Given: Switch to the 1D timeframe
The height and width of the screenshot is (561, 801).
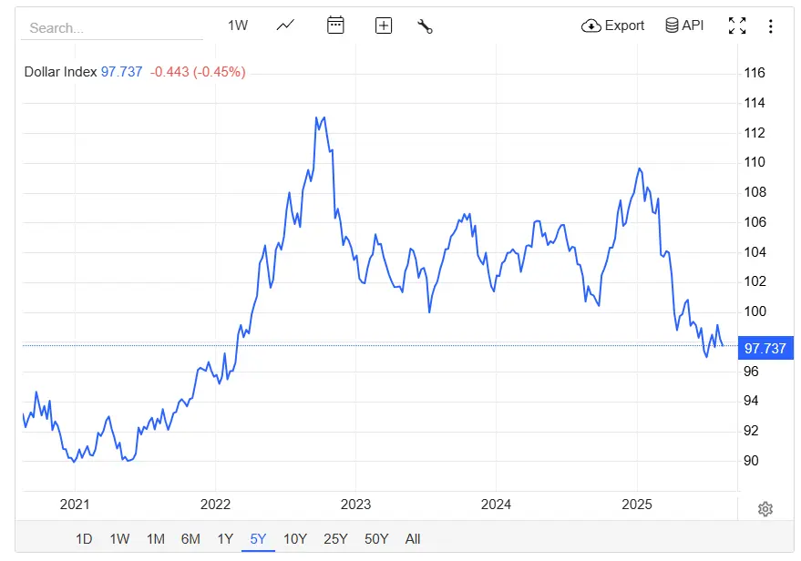Looking at the screenshot, I should tap(83, 538).
